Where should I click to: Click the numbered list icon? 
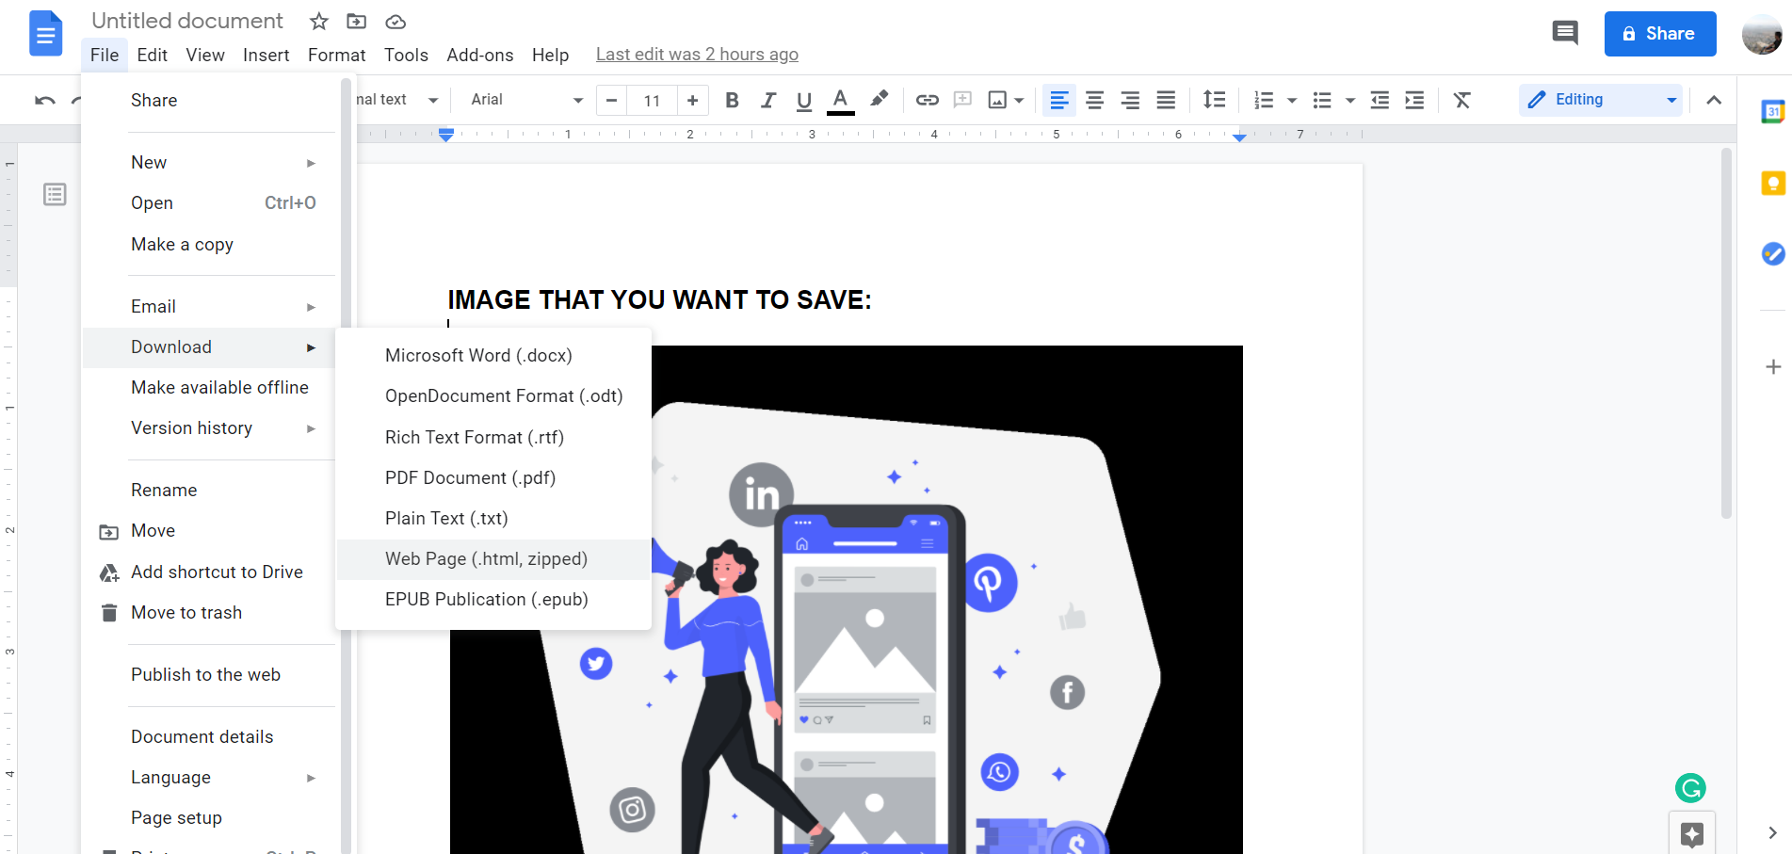tap(1264, 100)
